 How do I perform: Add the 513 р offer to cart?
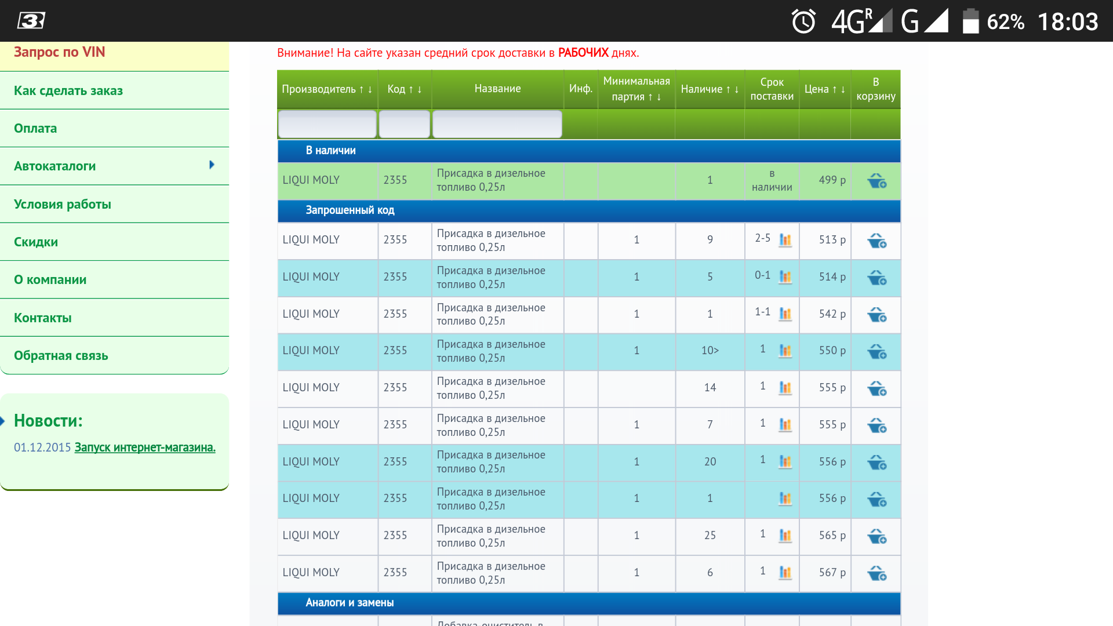(876, 241)
